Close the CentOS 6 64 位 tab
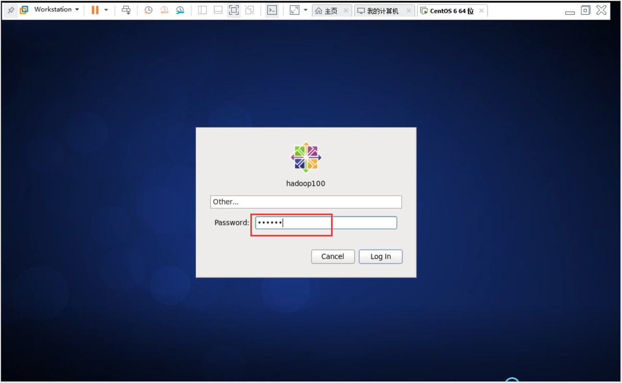This screenshot has height=383, width=622. coord(481,11)
